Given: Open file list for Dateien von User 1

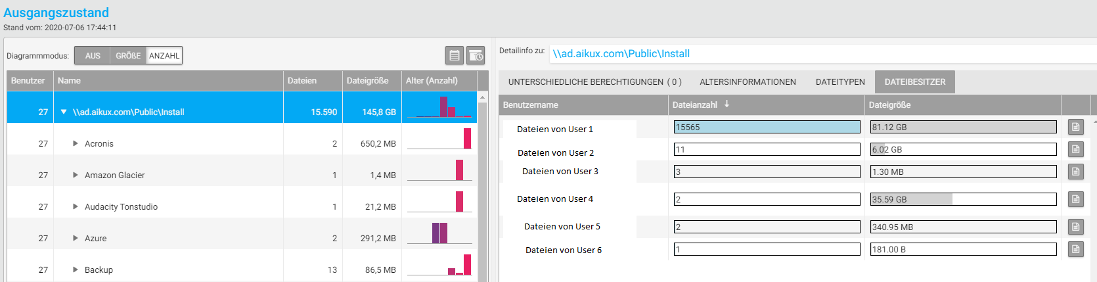Looking at the screenshot, I should point(1075,127).
